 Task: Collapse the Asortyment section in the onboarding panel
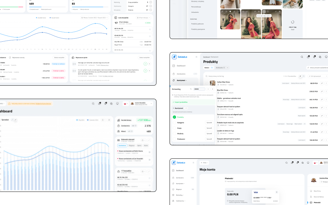click(173, 108)
